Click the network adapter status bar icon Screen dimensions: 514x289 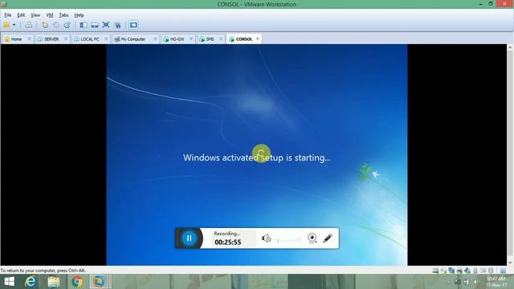(x=451, y=271)
